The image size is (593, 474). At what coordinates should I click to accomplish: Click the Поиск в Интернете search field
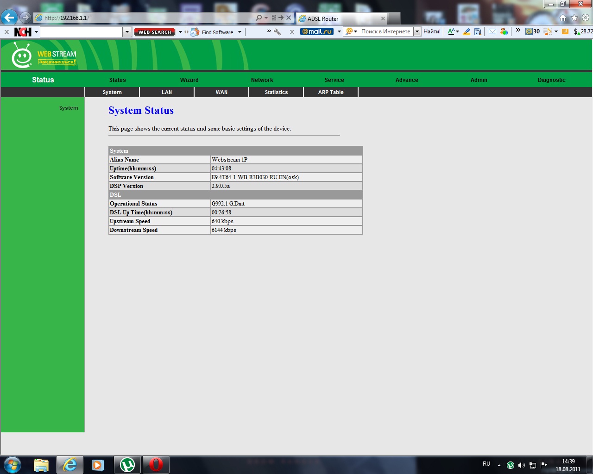click(386, 31)
